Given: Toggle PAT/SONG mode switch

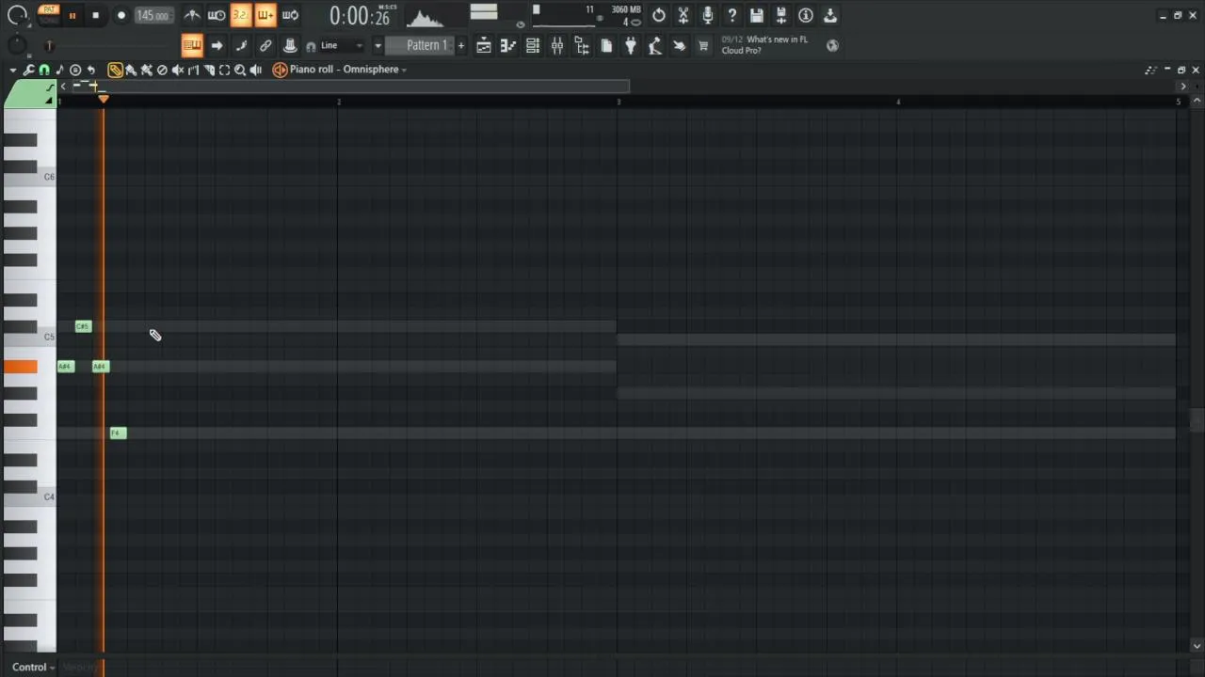Looking at the screenshot, I should [48, 15].
